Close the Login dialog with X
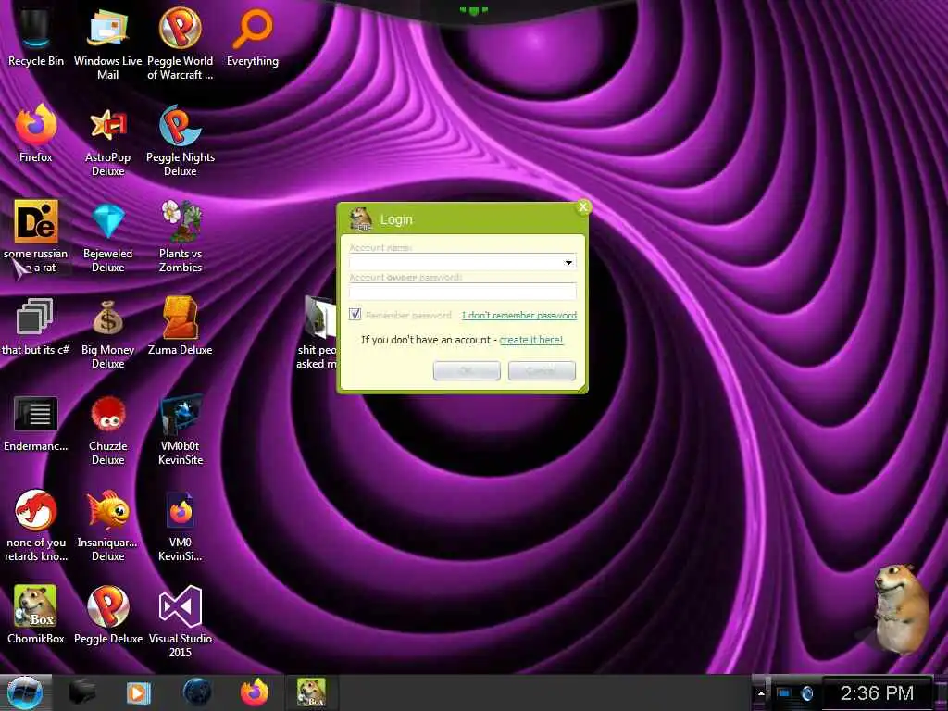The height and width of the screenshot is (711, 948). pyautogui.click(x=583, y=207)
